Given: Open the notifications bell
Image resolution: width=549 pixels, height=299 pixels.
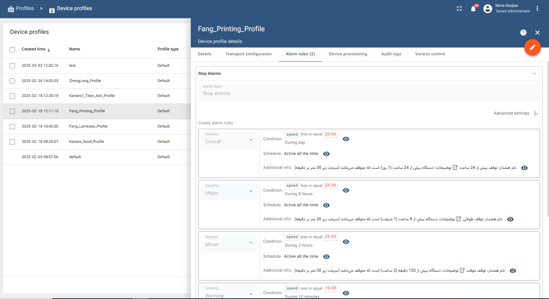Looking at the screenshot, I should tap(473, 8).
